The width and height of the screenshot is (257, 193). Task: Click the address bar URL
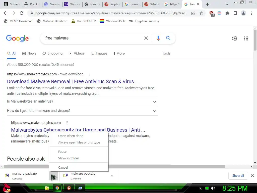click(111, 13)
